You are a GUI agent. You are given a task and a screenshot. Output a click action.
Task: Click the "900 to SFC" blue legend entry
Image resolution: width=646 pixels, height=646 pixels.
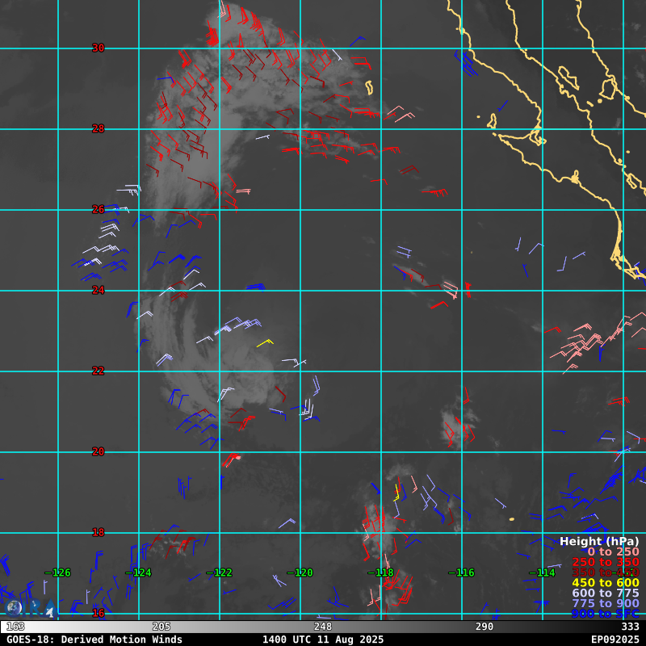coord(605,615)
